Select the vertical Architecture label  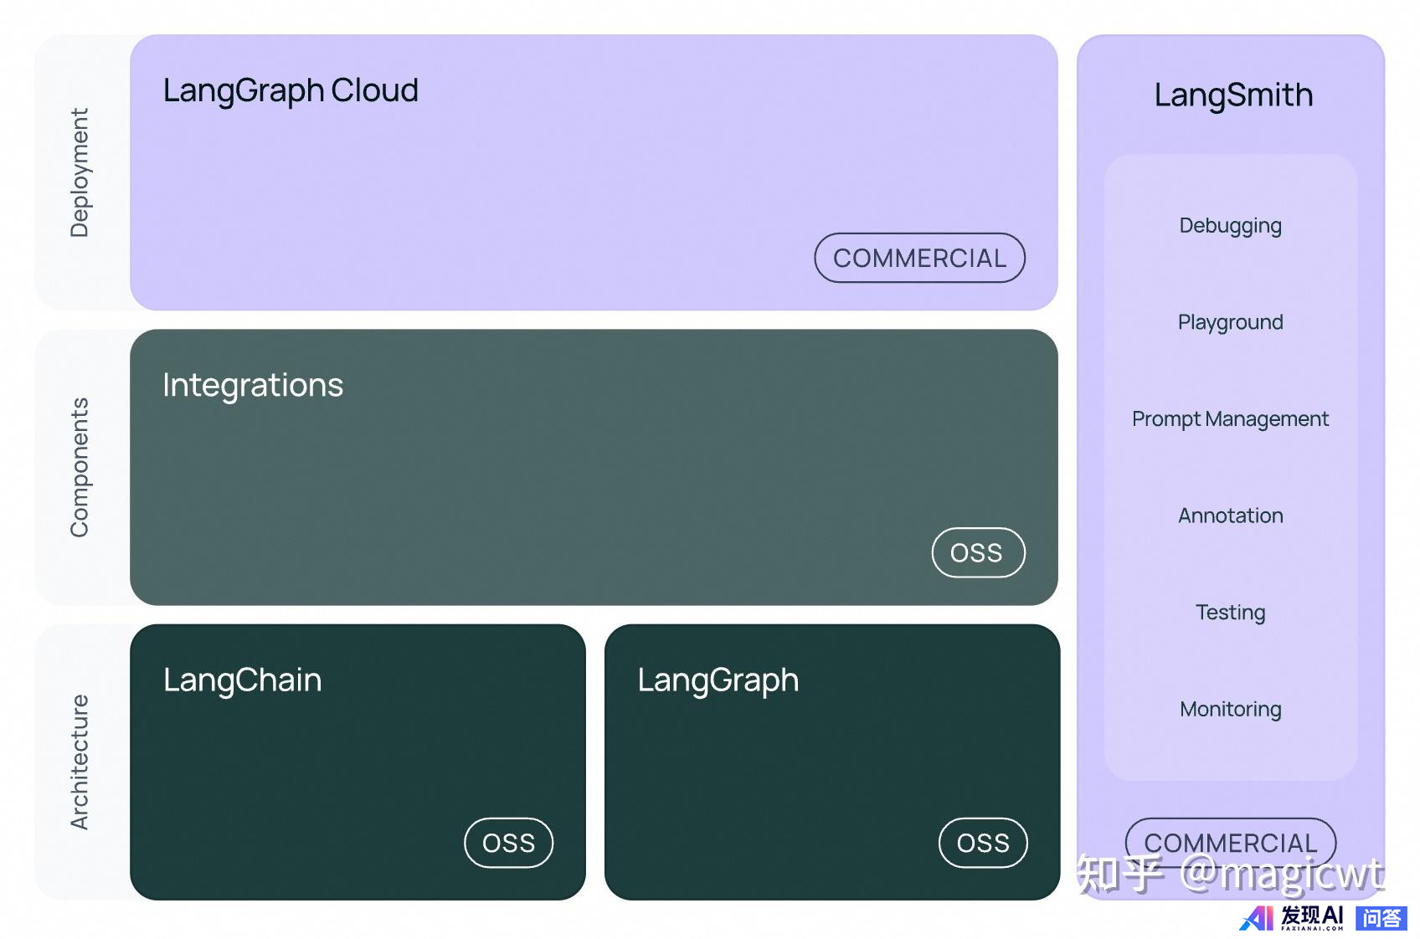pyautogui.click(x=80, y=762)
